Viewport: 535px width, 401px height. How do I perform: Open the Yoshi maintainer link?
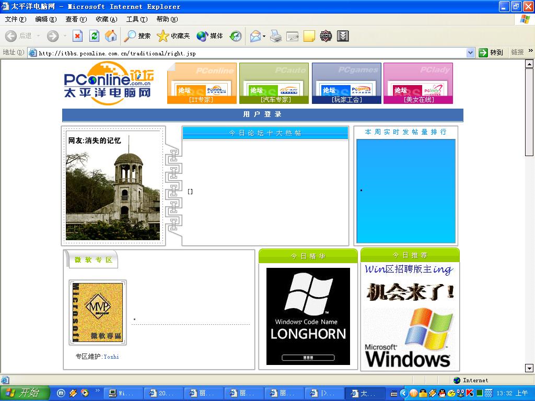(x=111, y=357)
